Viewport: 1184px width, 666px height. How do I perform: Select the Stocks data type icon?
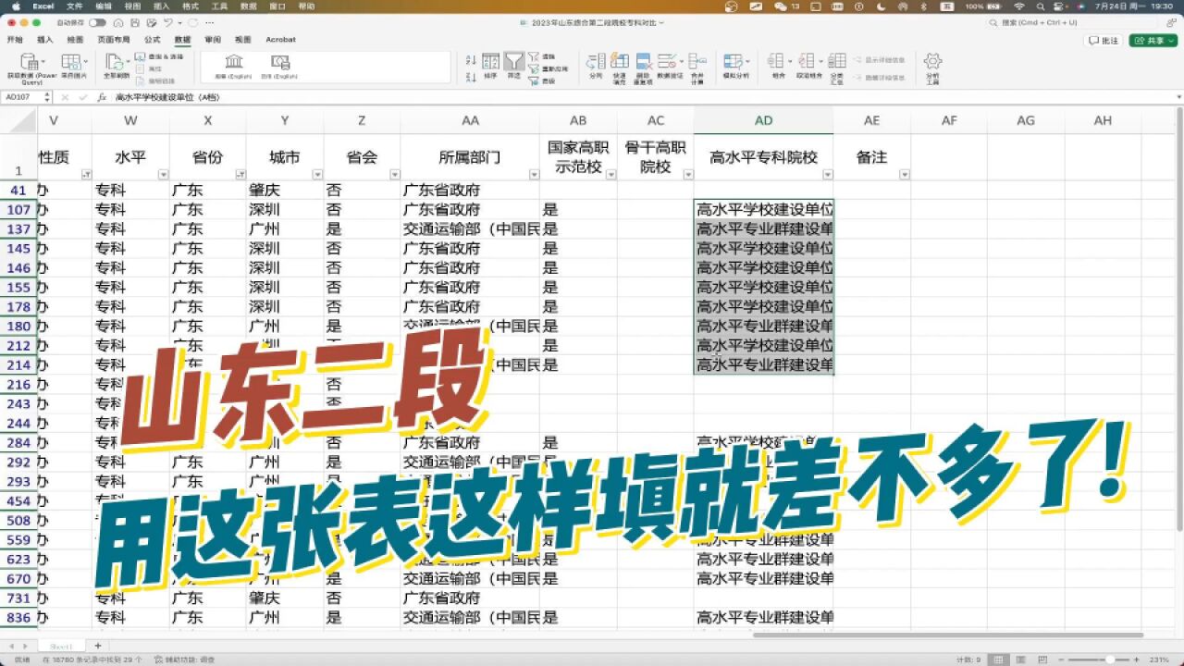pos(234,63)
